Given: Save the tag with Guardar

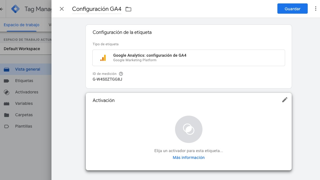Looking at the screenshot, I should pos(292,9).
